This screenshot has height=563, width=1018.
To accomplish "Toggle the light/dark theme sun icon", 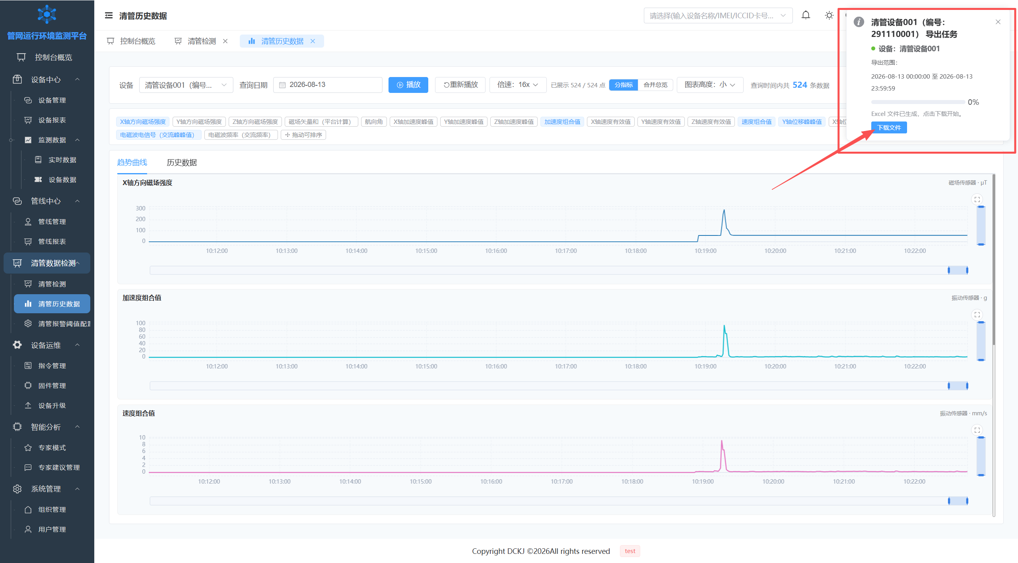I will (829, 15).
